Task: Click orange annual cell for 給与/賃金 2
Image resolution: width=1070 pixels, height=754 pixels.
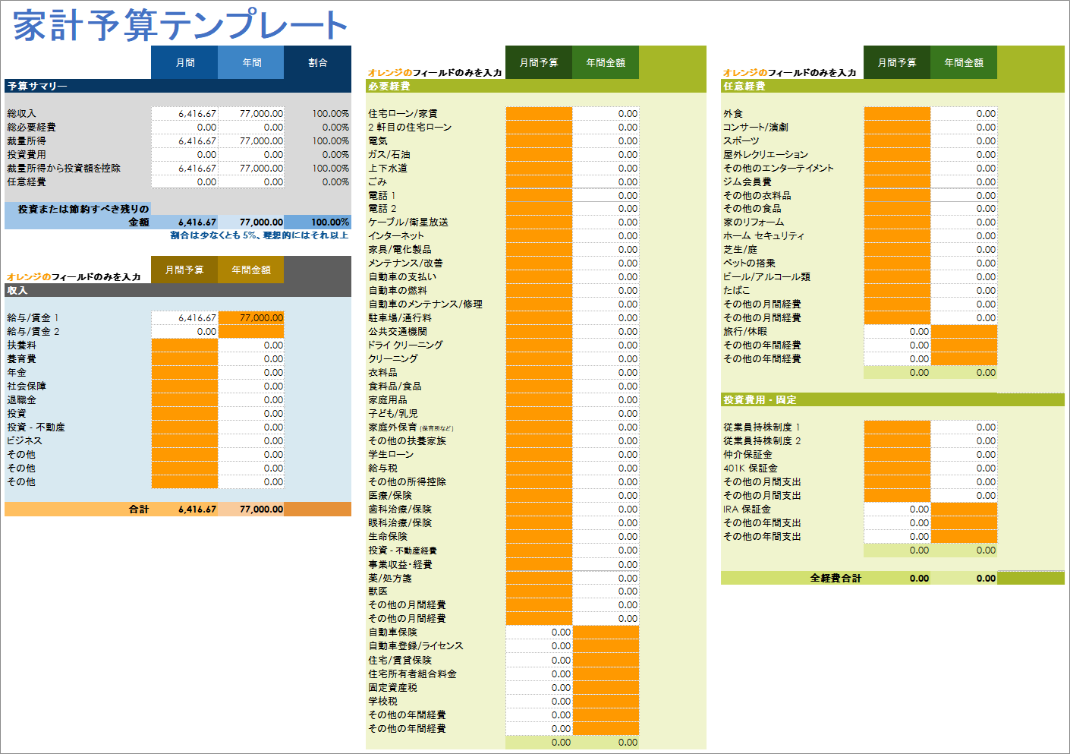Action: click(x=251, y=331)
